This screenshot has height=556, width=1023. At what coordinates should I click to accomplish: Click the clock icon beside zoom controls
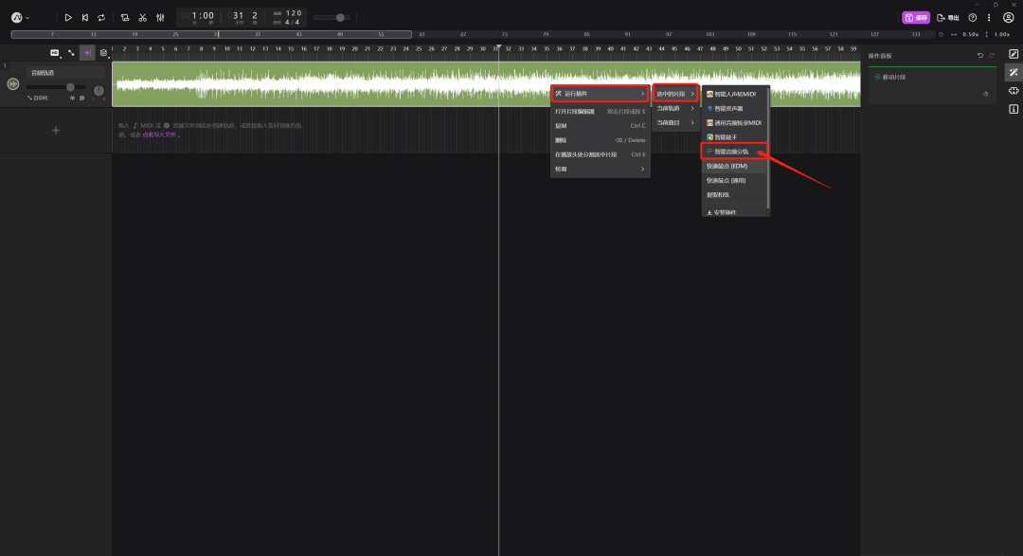941,35
